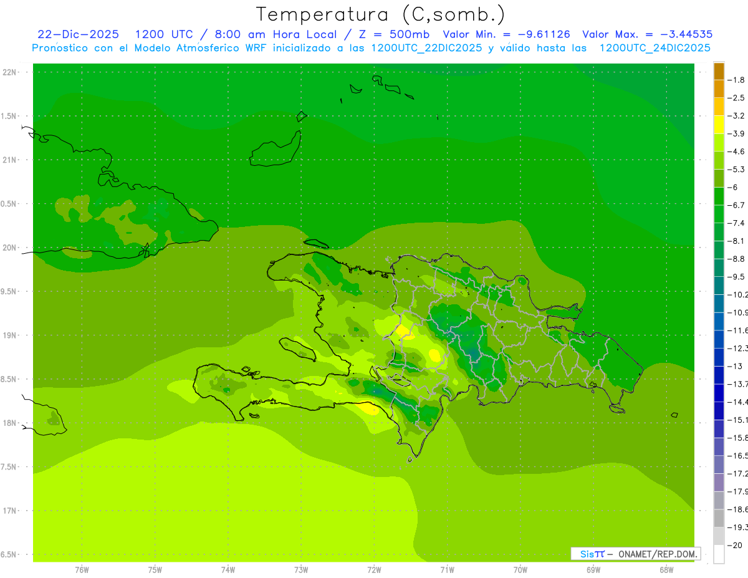Screen dimensions: 748x578
Task: Click the color bar value '-16.5'
Action: [x=737, y=456]
